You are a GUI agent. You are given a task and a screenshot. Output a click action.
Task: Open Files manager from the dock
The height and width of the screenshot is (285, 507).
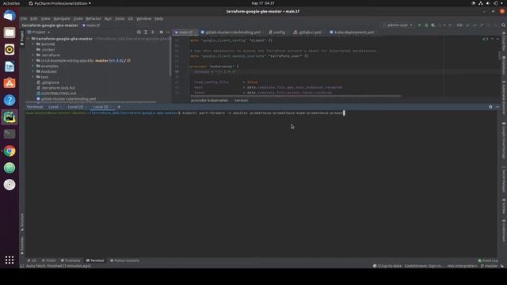(x=10, y=32)
